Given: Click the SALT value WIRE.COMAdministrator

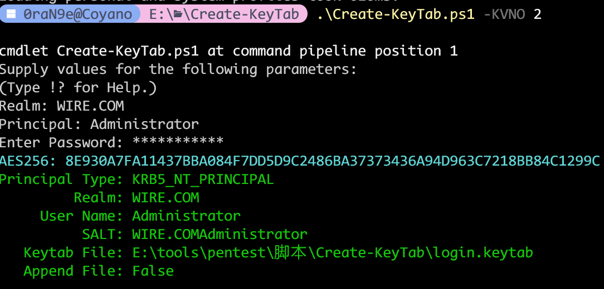Looking at the screenshot, I should coord(220,234).
